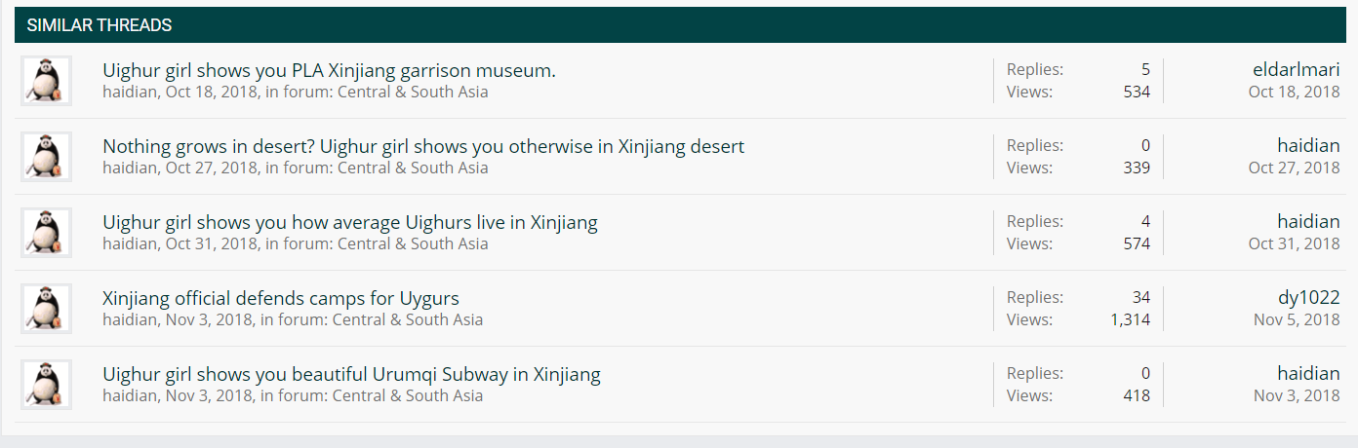Click last poster dy1022

[1308, 297]
